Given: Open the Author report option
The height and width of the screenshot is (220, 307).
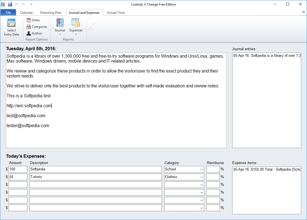Looking at the screenshot, I should [34, 33].
